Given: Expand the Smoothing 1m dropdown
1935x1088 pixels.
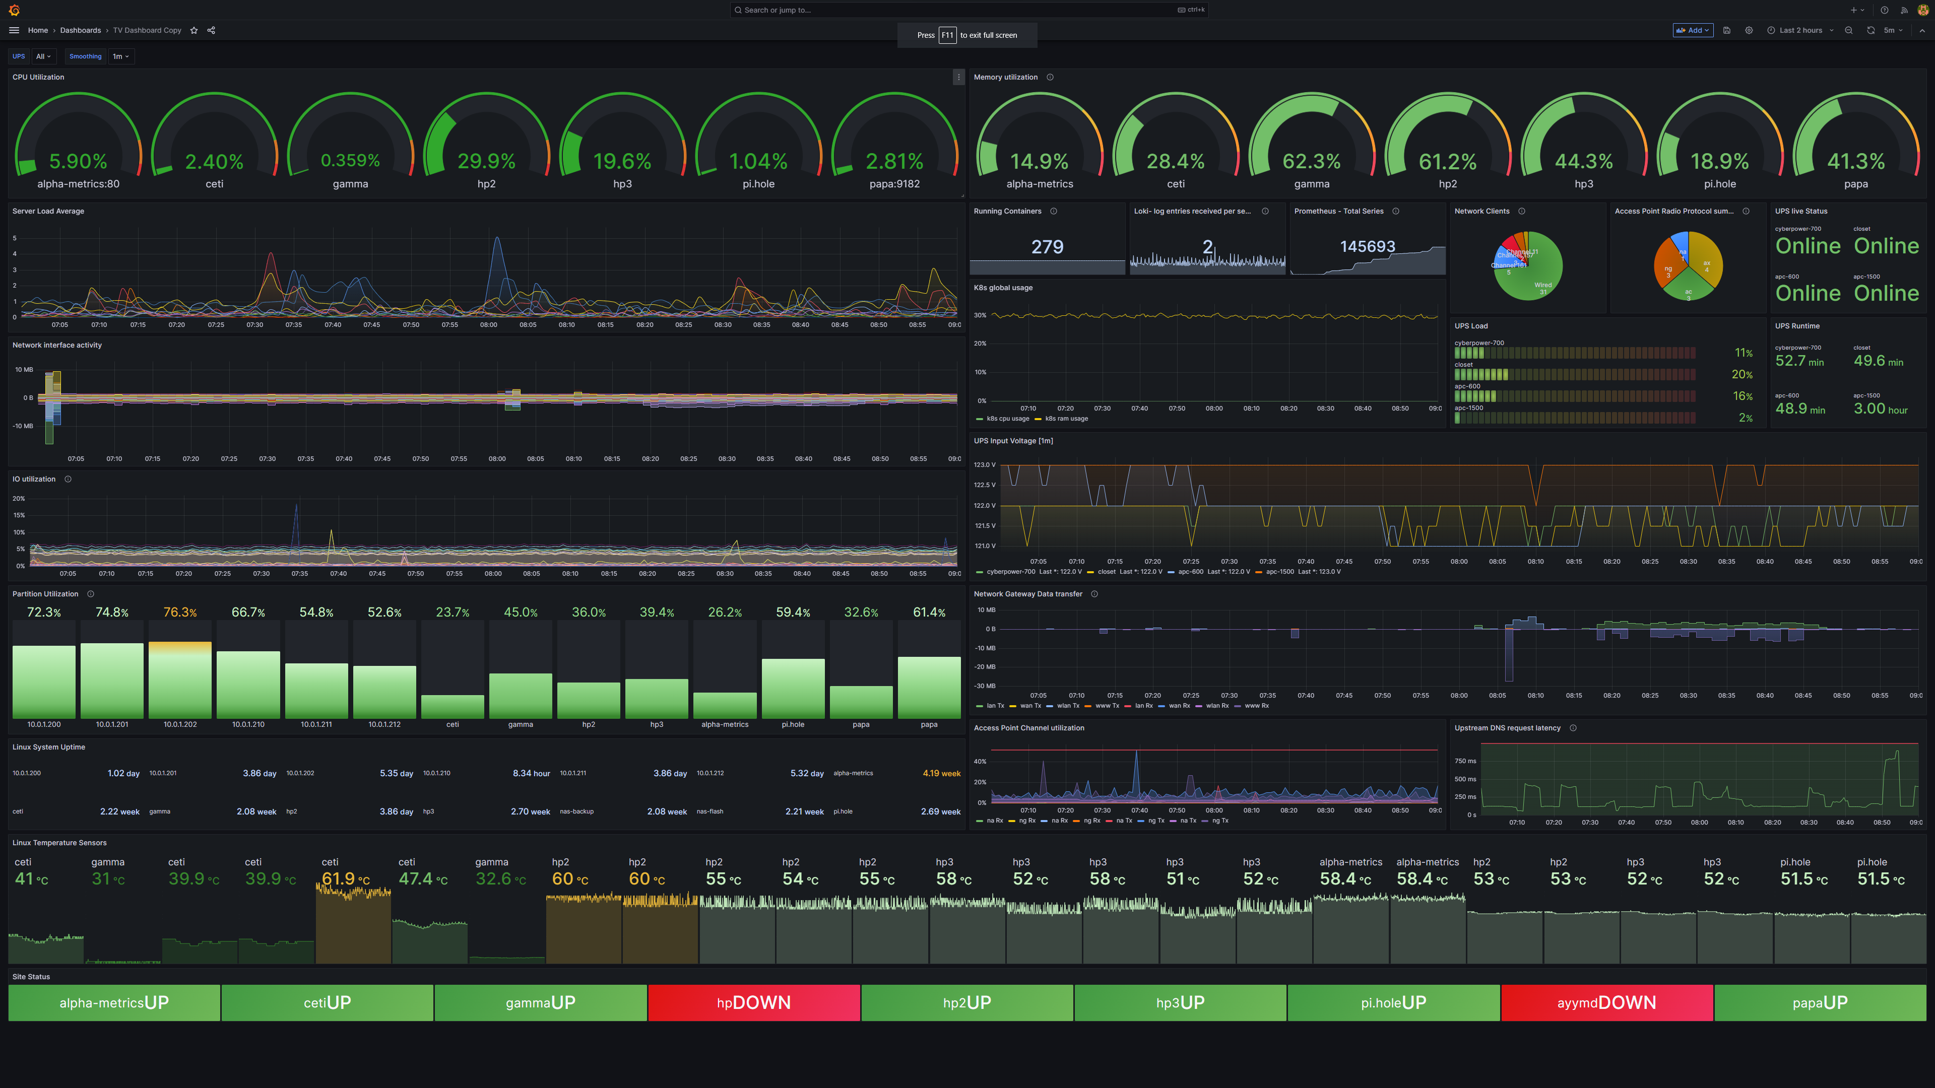Looking at the screenshot, I should click(121, 56).
